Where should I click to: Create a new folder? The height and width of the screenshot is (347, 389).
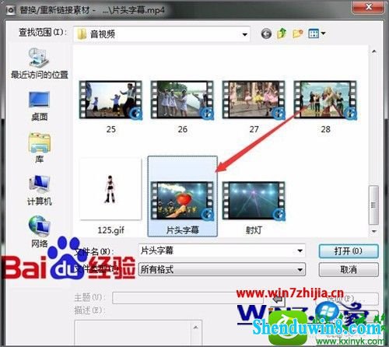point(298,33)
